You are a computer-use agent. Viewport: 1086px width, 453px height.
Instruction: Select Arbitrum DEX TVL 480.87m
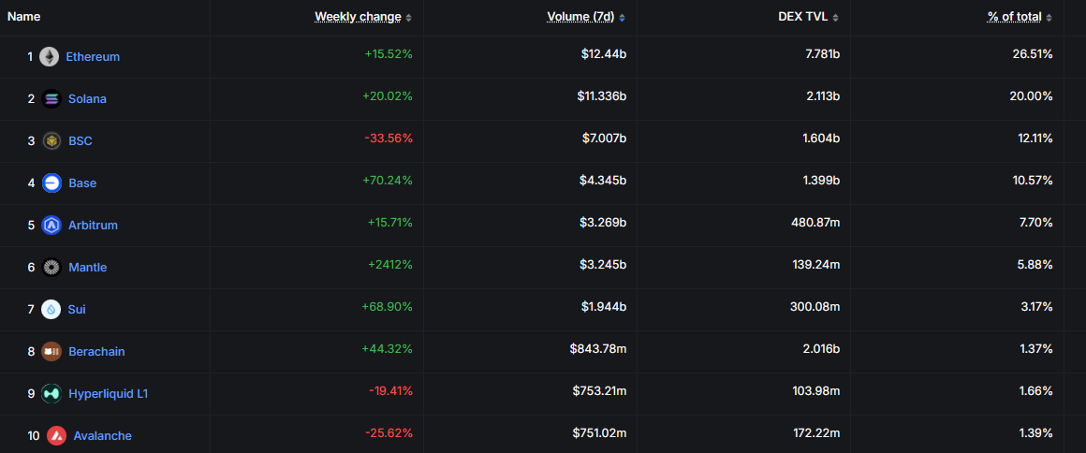(816, 223)
